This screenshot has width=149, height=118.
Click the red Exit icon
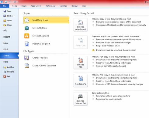tap(5, 76)
